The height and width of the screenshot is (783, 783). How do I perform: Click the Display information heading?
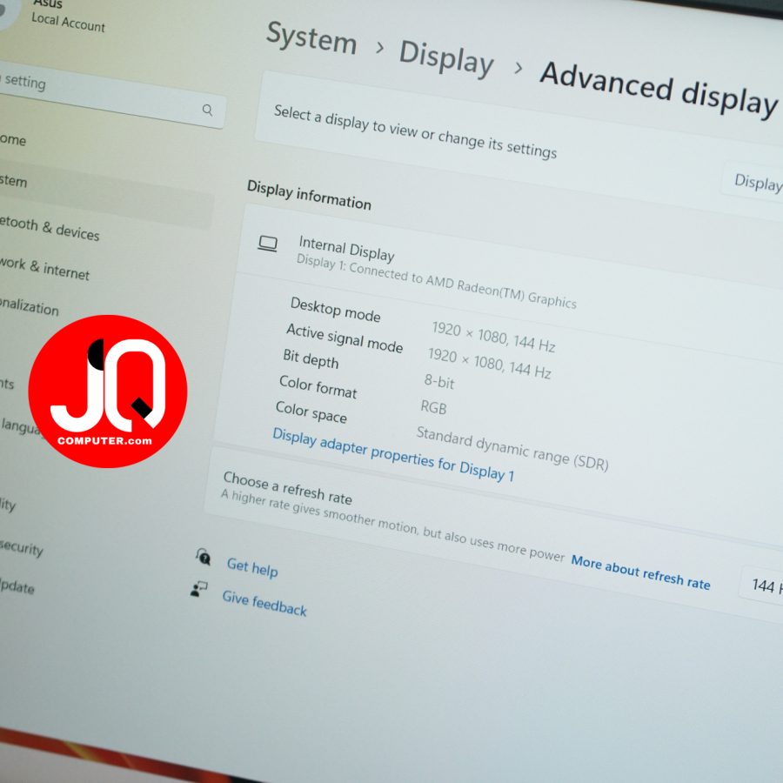[309, 195]
